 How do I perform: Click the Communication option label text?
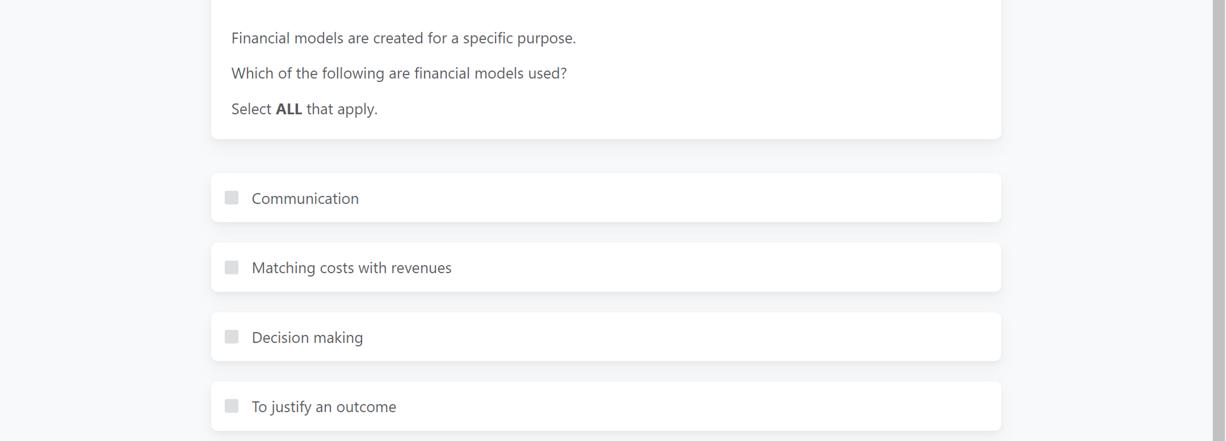pos(305,198)
